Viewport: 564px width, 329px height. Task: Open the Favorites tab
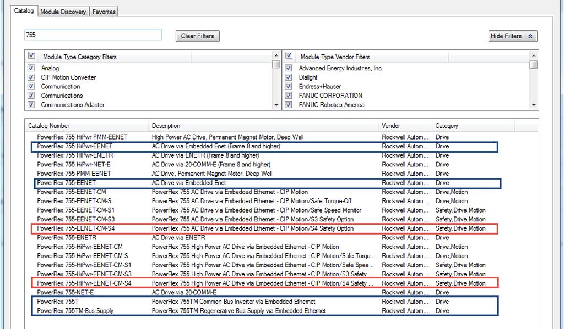pyautogui.click(x=104, y=12)
